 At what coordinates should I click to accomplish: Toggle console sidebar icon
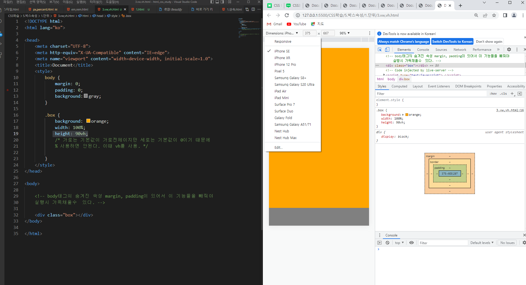pos(380,243)
